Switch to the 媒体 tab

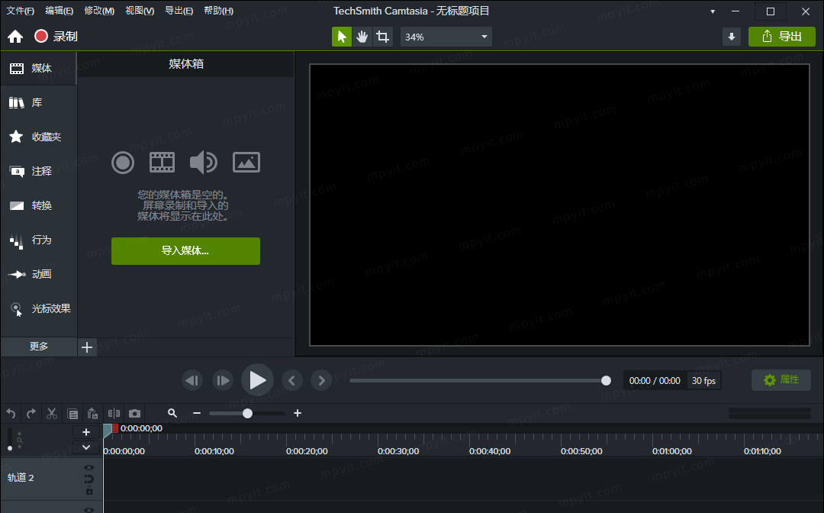coord(39,69)
